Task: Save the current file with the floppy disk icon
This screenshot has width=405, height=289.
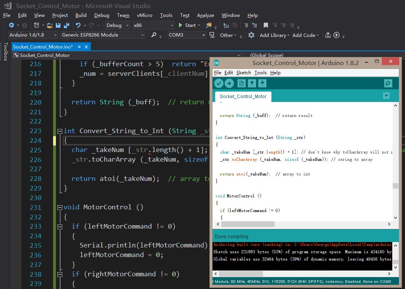Action: coord(58,25)
